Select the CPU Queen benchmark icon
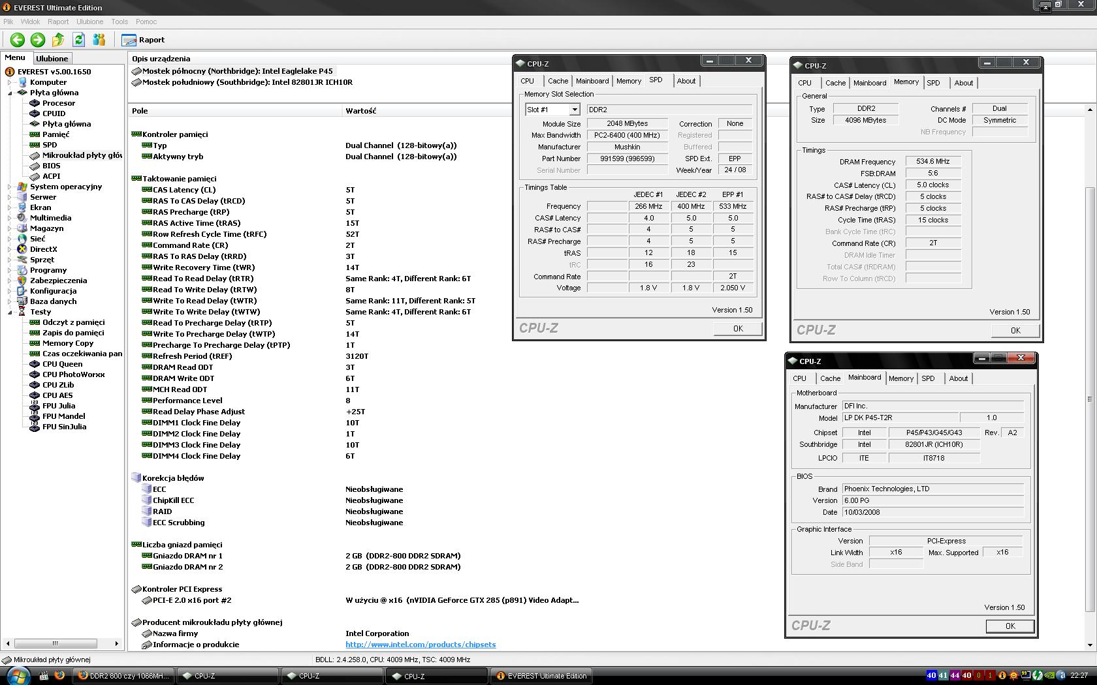 pos(35,364)
